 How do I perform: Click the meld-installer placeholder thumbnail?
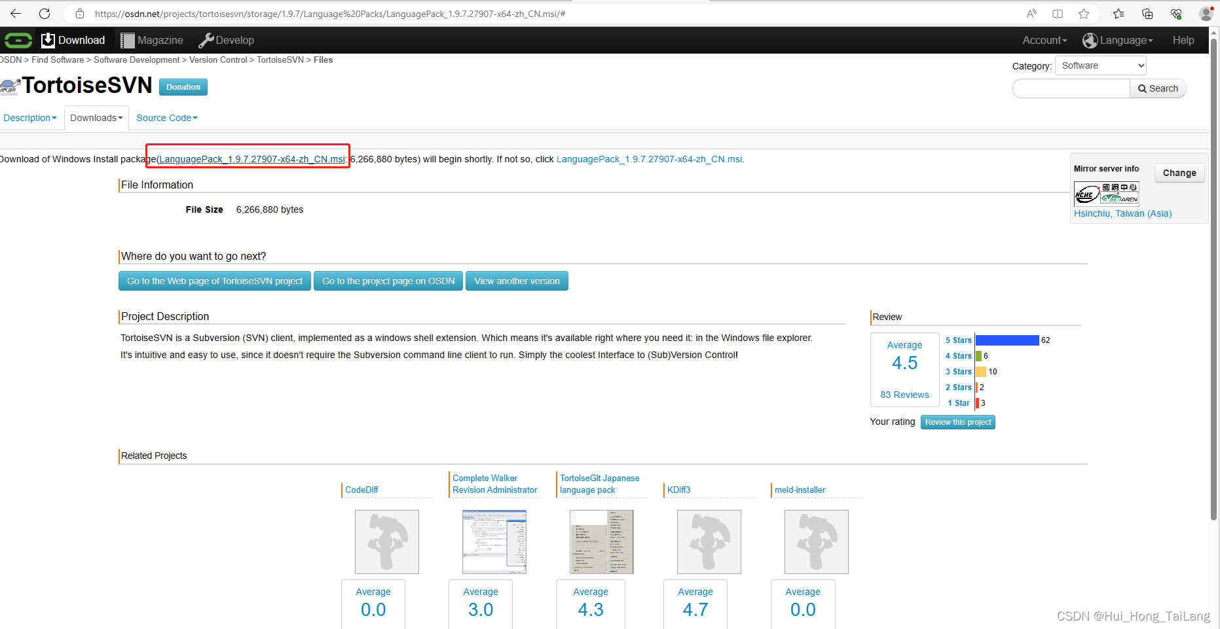[816, 542]
